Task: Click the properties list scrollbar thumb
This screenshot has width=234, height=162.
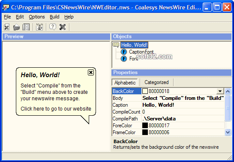Action: point(228,108)
